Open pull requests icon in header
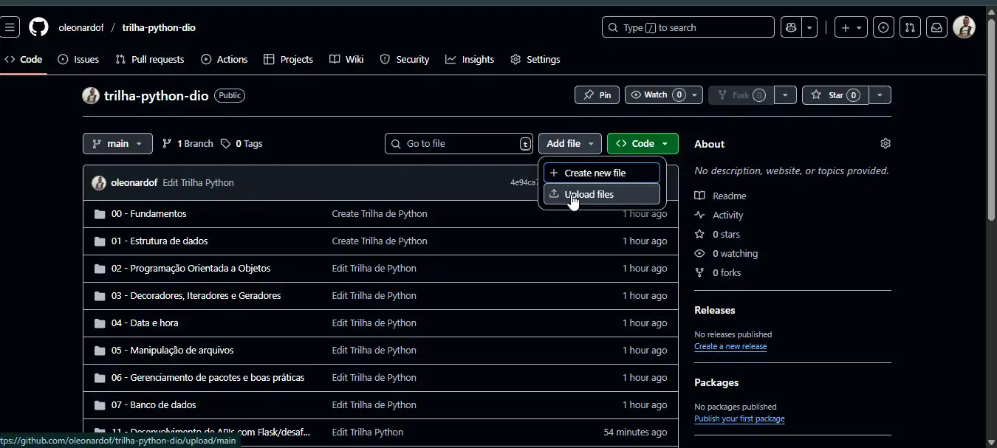Screen dimensions: 997x448 click(910, 27)
